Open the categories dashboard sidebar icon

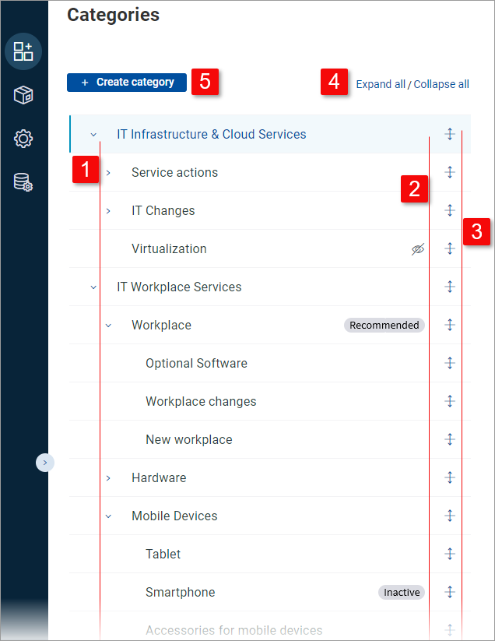(x=23, y=51)
